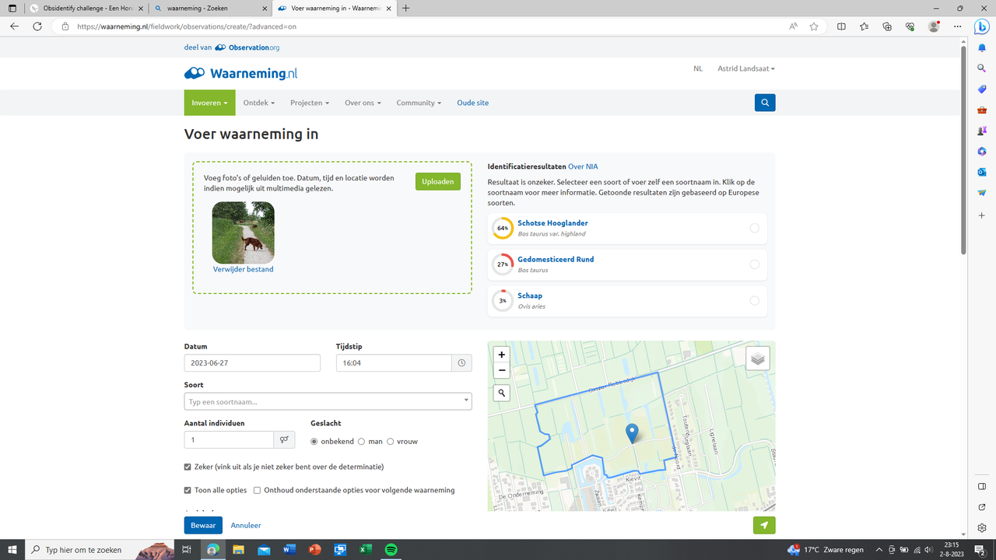This screenshot has height=560, width=996.
Task: Click the uploaded cattle photo thumbnail
Action: (244, 233)
